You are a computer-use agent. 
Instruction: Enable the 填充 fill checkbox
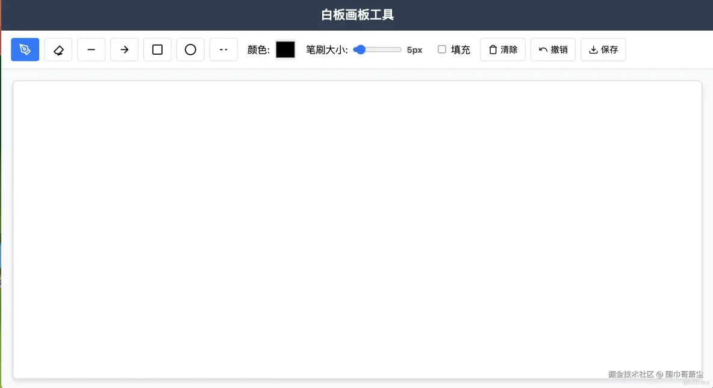441,49
